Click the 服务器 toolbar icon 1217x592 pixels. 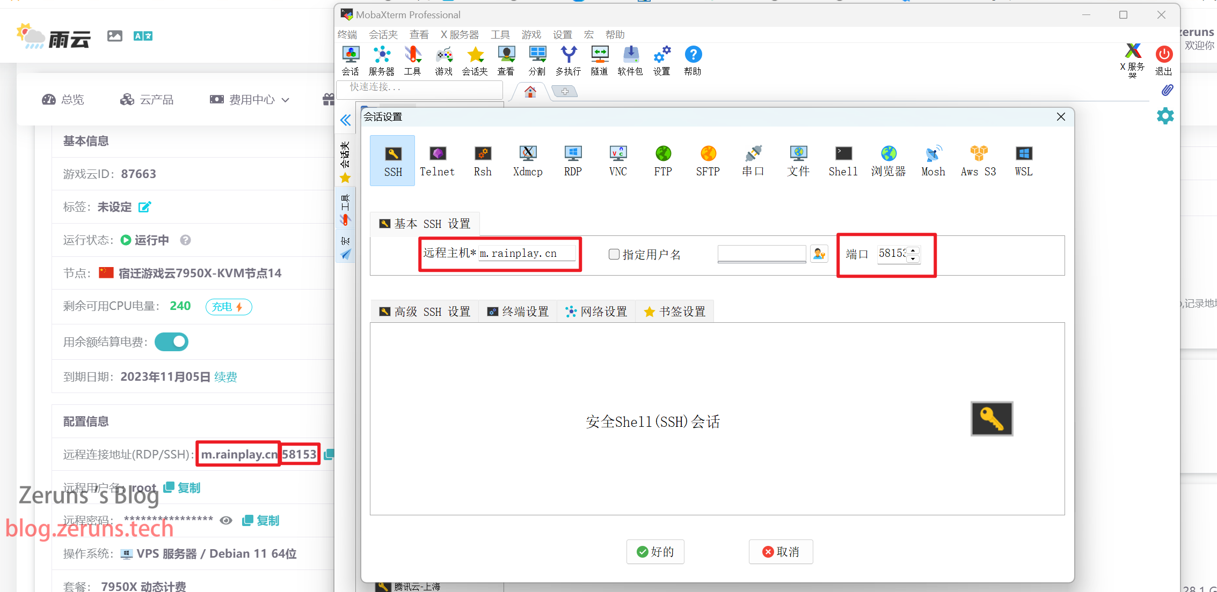[382, 61]
